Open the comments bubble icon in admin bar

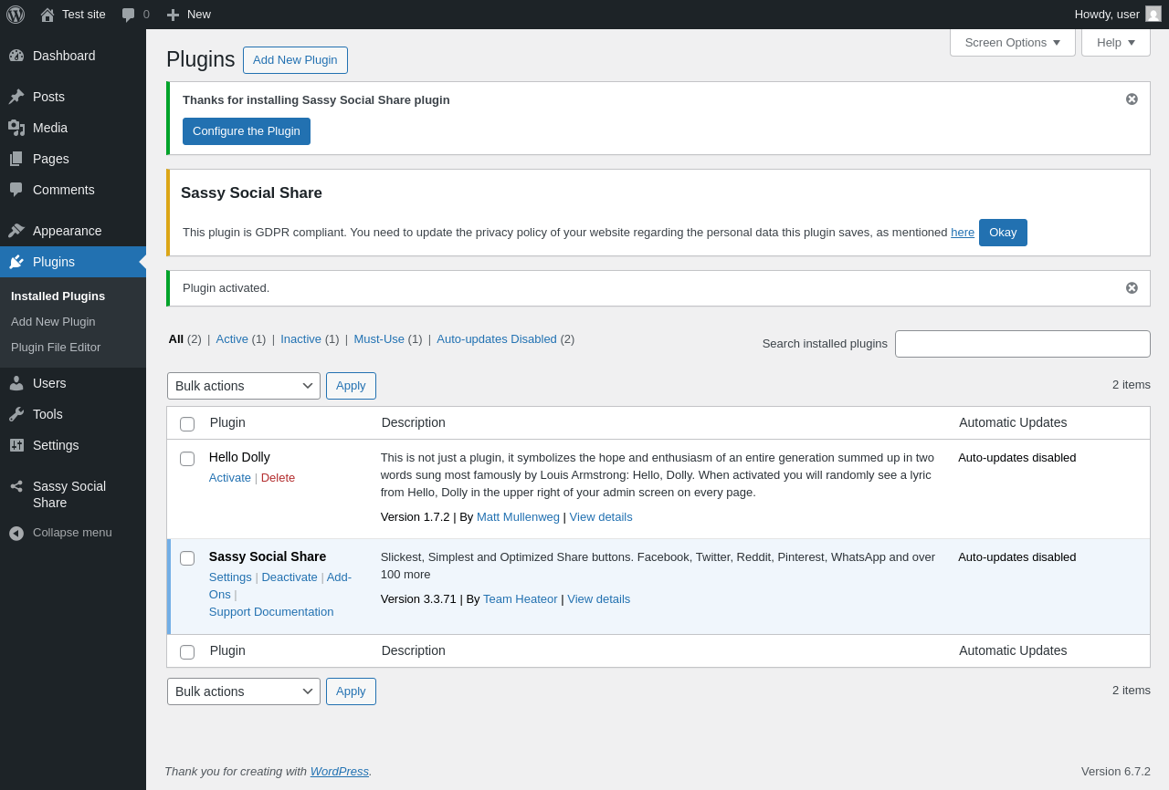129,15
